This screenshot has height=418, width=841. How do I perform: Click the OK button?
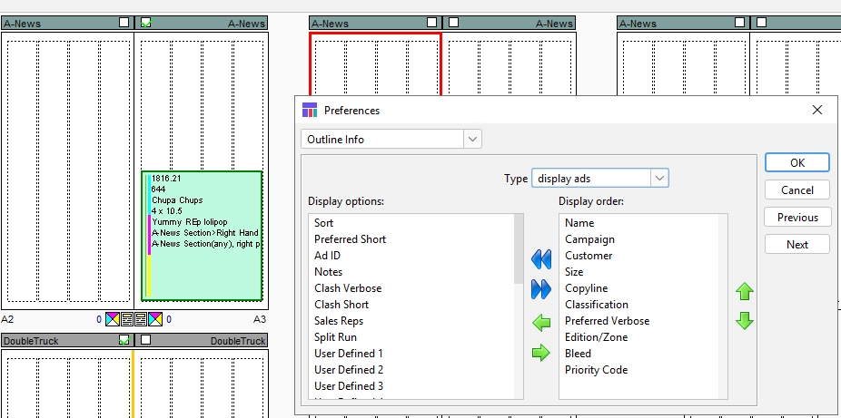pos(796,163)
